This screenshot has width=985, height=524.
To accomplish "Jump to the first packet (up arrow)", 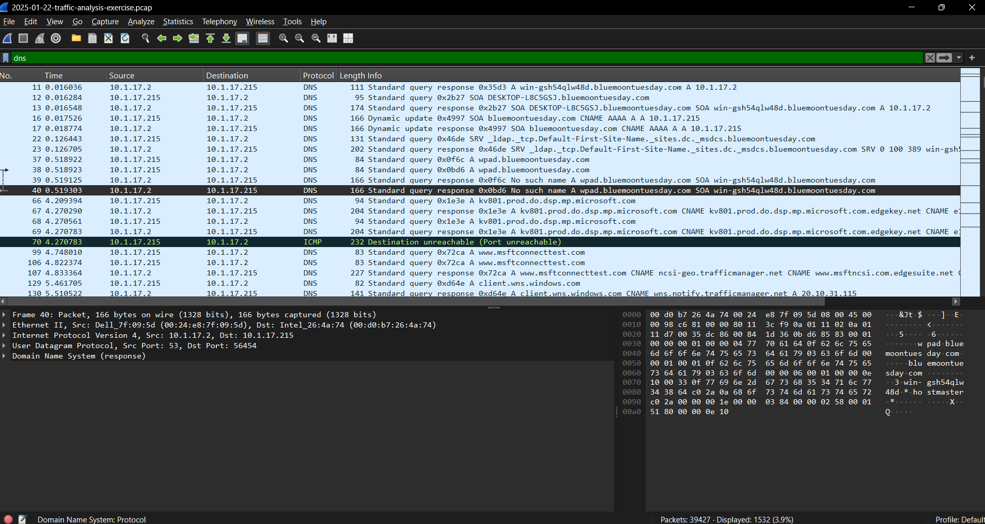I will [210, 38].
